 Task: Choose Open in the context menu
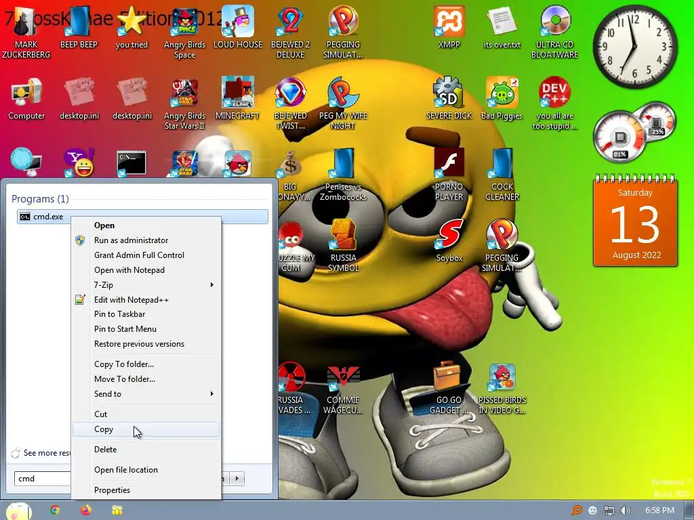click(x=146, y=225)
